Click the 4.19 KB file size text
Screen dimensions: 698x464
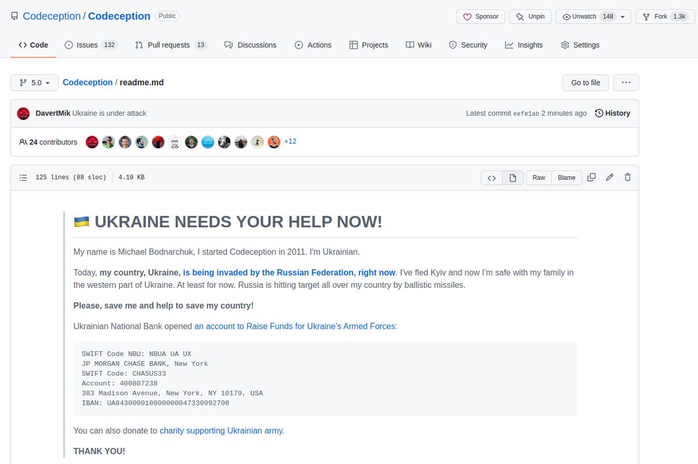131,177
